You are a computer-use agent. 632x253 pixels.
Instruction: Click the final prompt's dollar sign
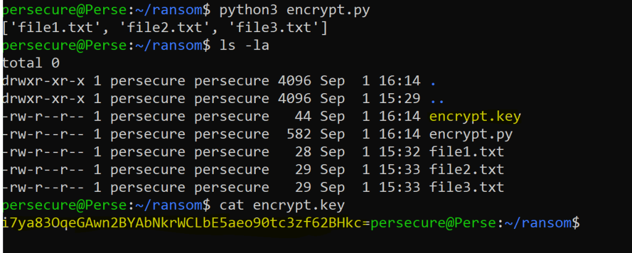click(x=576, y=223)
